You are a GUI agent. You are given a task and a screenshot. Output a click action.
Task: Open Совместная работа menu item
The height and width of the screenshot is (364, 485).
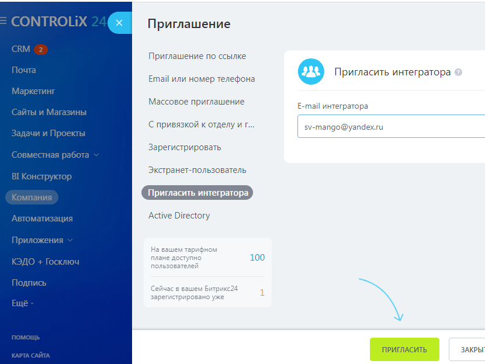50,155
